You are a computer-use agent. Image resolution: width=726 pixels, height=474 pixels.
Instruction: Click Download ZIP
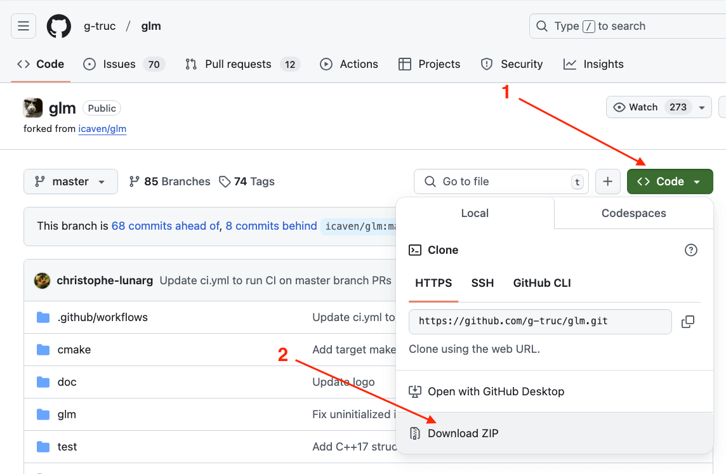tap(463, 433)
